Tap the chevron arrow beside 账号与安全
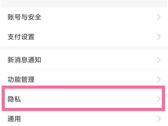Image resolution: width=168 pixels, height=126 pixels. click(159, 17)
